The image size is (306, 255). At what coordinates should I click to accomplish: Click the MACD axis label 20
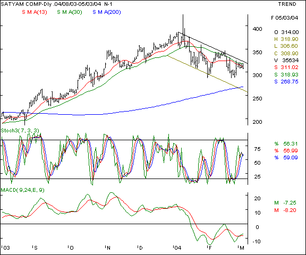(x=258, y=198)
